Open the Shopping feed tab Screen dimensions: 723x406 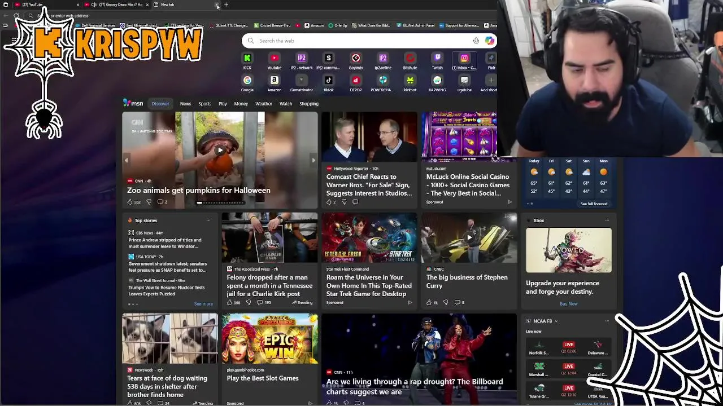click(309, 104)
